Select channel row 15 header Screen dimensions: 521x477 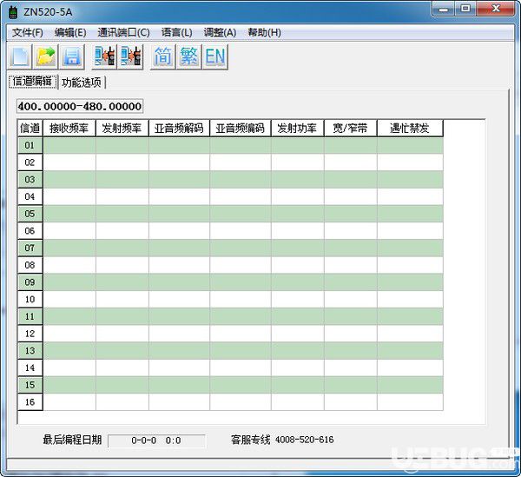pyautogui.click(x=30, y=385)
